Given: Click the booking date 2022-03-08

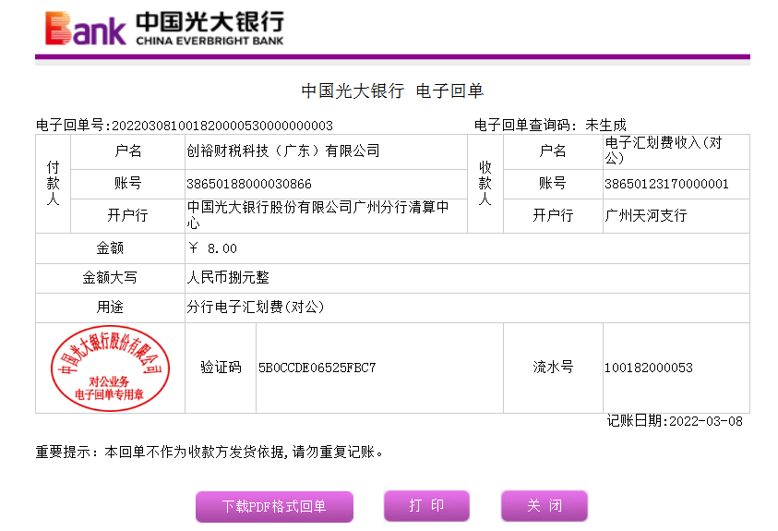Looking at the screenshot, I should click(x=704, y=421).
